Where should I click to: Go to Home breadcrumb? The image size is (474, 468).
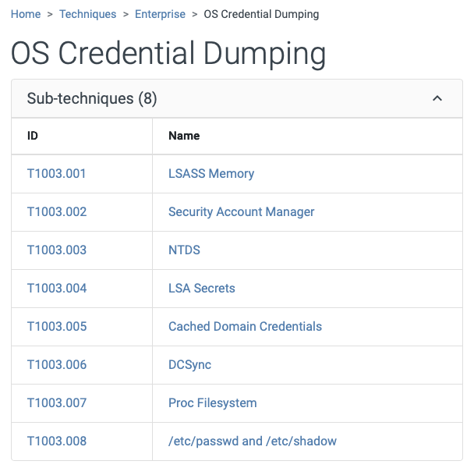click(x=26, y=14)
